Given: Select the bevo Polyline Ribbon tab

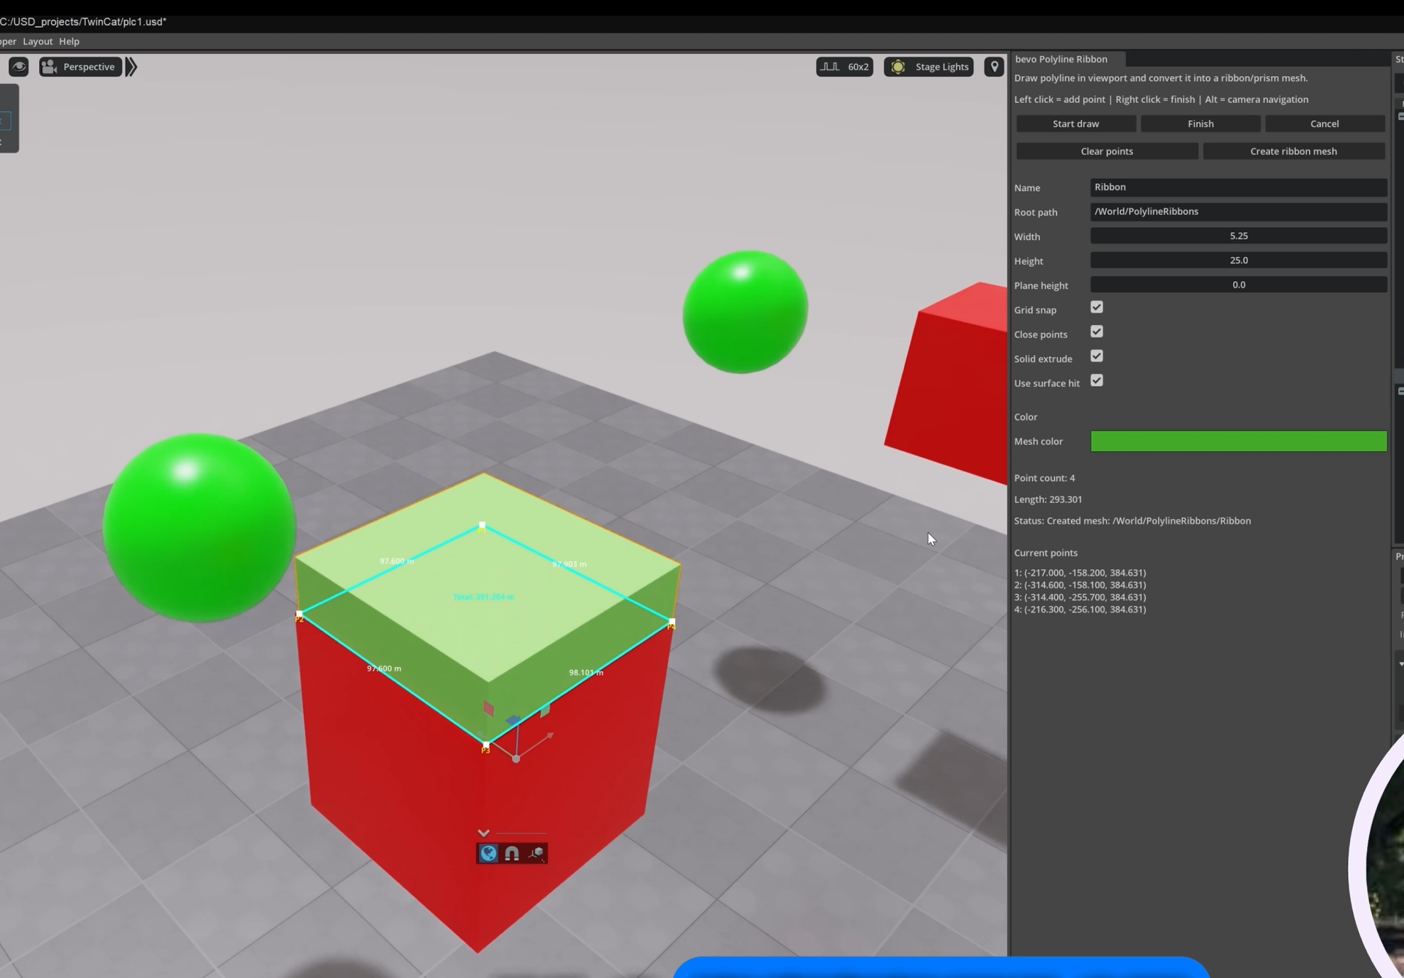Looking at the screenshot, I should tap(1061, 59).
